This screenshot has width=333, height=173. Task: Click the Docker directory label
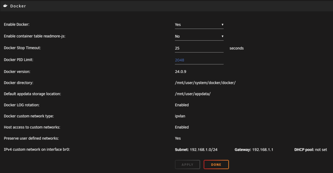click(x=18, y=83)
